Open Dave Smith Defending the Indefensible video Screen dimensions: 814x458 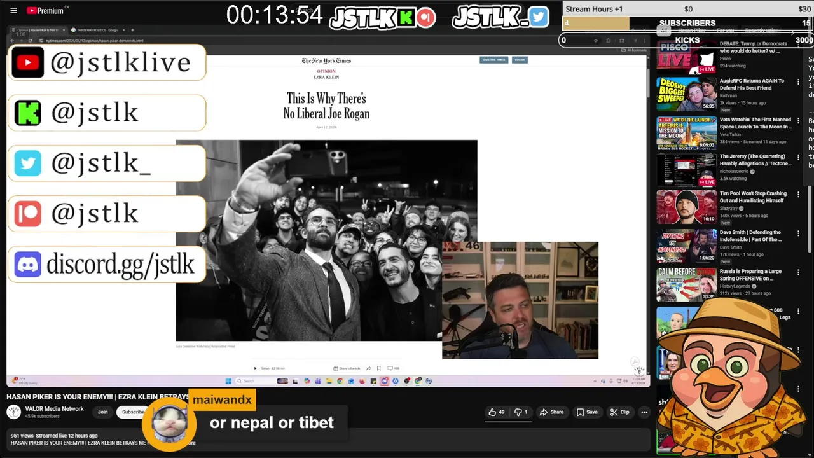(x=751, y=235)
